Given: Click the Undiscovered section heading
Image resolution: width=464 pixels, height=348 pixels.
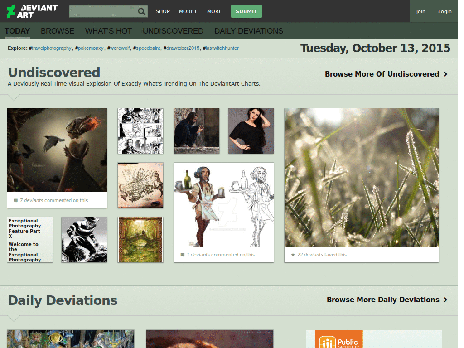Looking at the screenshot, I should [54, 72].
